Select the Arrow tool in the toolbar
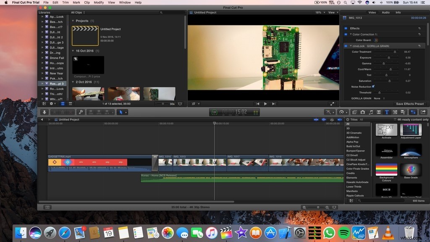 [x=121, y=112]
